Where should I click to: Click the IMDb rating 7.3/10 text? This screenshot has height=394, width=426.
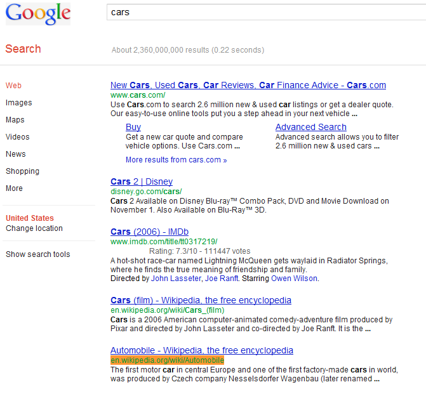200,251
